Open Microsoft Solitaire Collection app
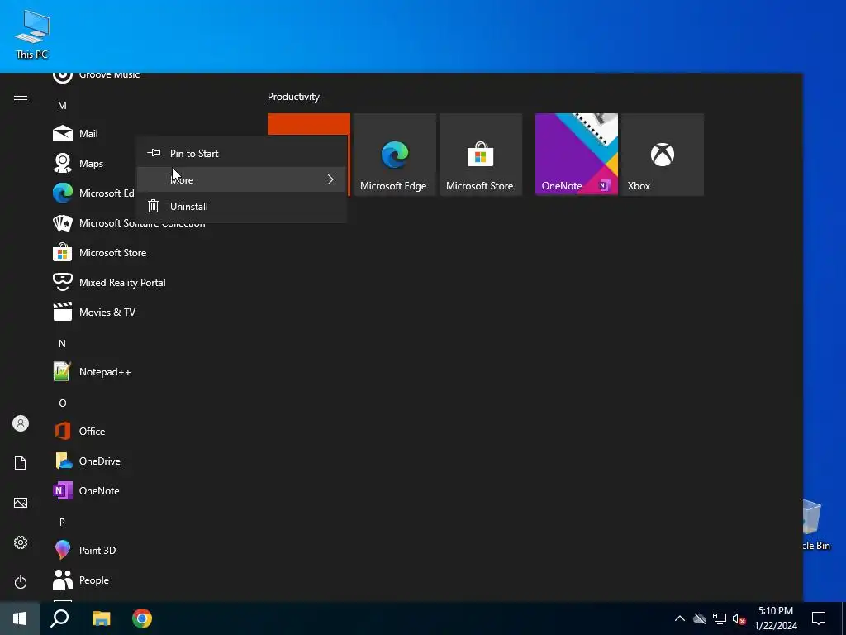Screen dimensions: 846x635 pyautogui.click(x=128, y=223)
